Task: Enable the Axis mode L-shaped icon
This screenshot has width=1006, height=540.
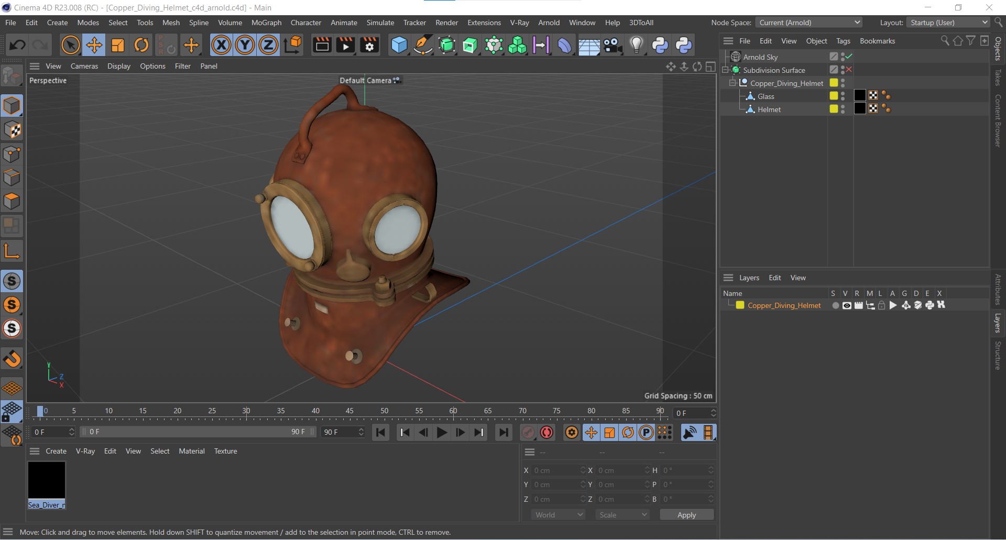Action: click(12, 251)
